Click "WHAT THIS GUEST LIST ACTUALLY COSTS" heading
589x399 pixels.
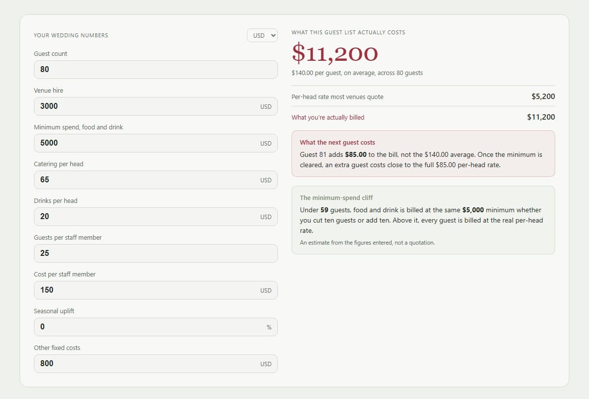(x=348, y=32)
